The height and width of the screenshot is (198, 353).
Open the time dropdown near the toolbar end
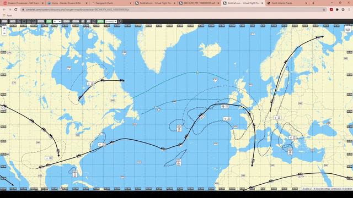click(x=111, y=21)
